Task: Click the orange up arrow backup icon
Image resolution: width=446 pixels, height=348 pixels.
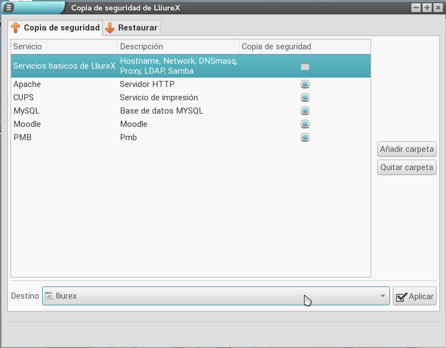Action: (16, 28)
